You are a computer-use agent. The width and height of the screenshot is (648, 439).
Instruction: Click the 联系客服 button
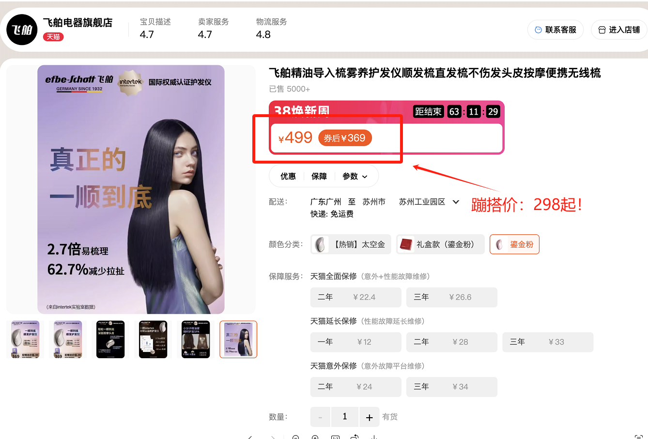tap(555, 30)
